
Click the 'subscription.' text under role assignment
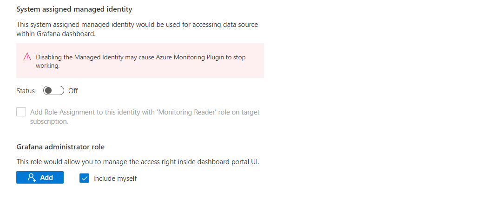point(49,121)
